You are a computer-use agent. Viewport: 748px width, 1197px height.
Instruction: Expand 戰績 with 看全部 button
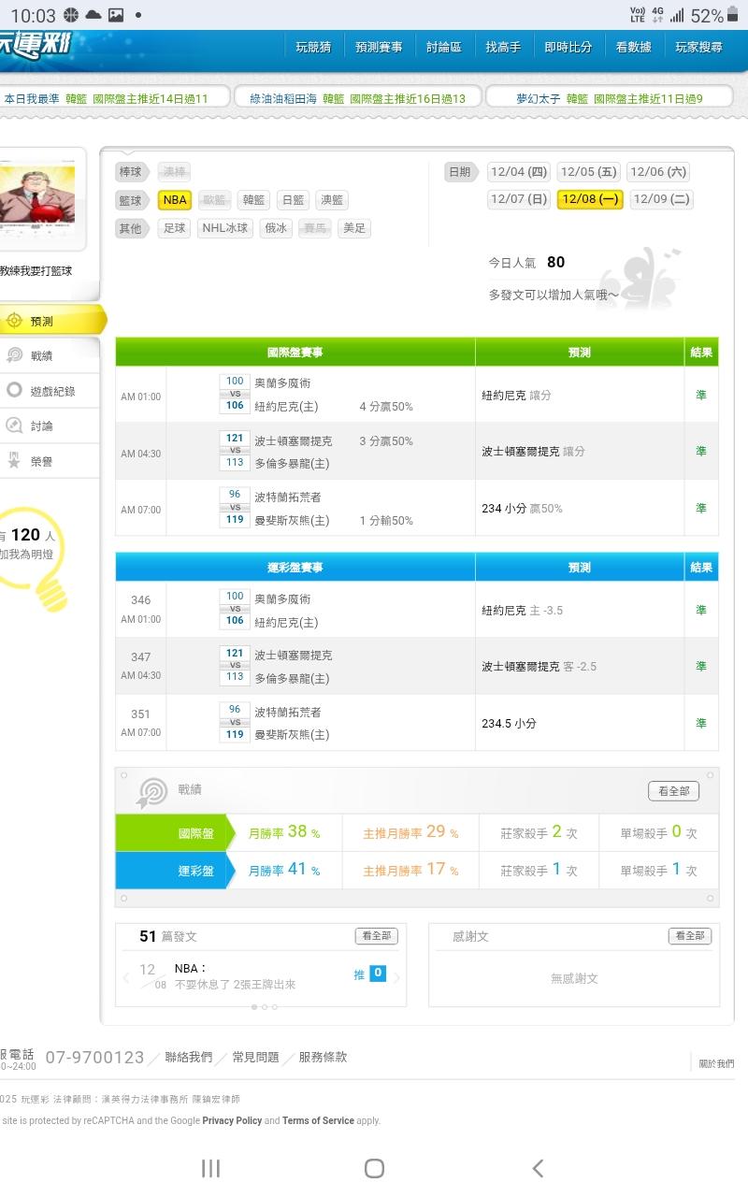673,791
